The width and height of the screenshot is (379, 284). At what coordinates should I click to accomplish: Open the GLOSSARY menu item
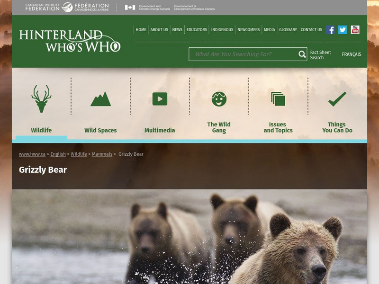click(287, 29)
